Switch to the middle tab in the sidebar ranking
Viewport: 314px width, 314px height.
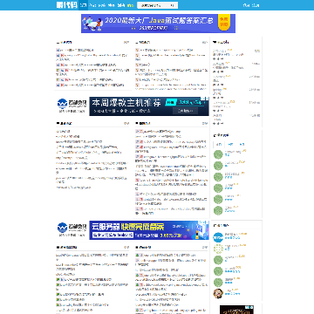(230, 144)
